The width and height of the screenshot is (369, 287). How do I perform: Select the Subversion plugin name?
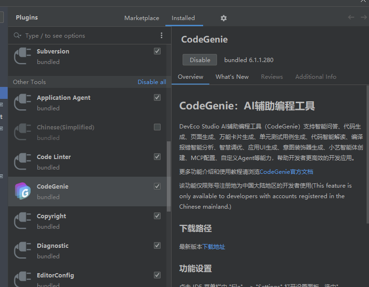[53, 52]
